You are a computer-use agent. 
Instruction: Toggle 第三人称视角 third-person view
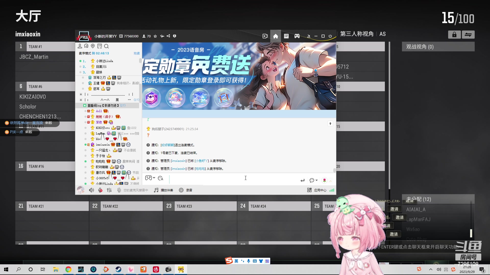click(x=357, y=34)
